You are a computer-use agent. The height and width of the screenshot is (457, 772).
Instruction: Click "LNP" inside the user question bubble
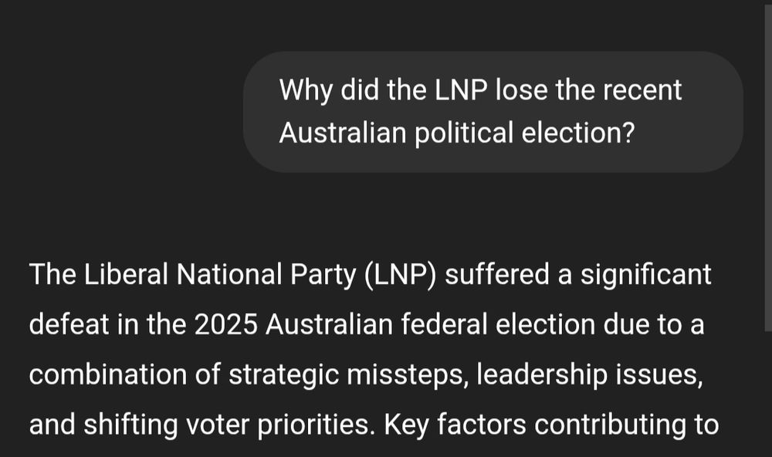pyautogui.click(x=461, y=90)
